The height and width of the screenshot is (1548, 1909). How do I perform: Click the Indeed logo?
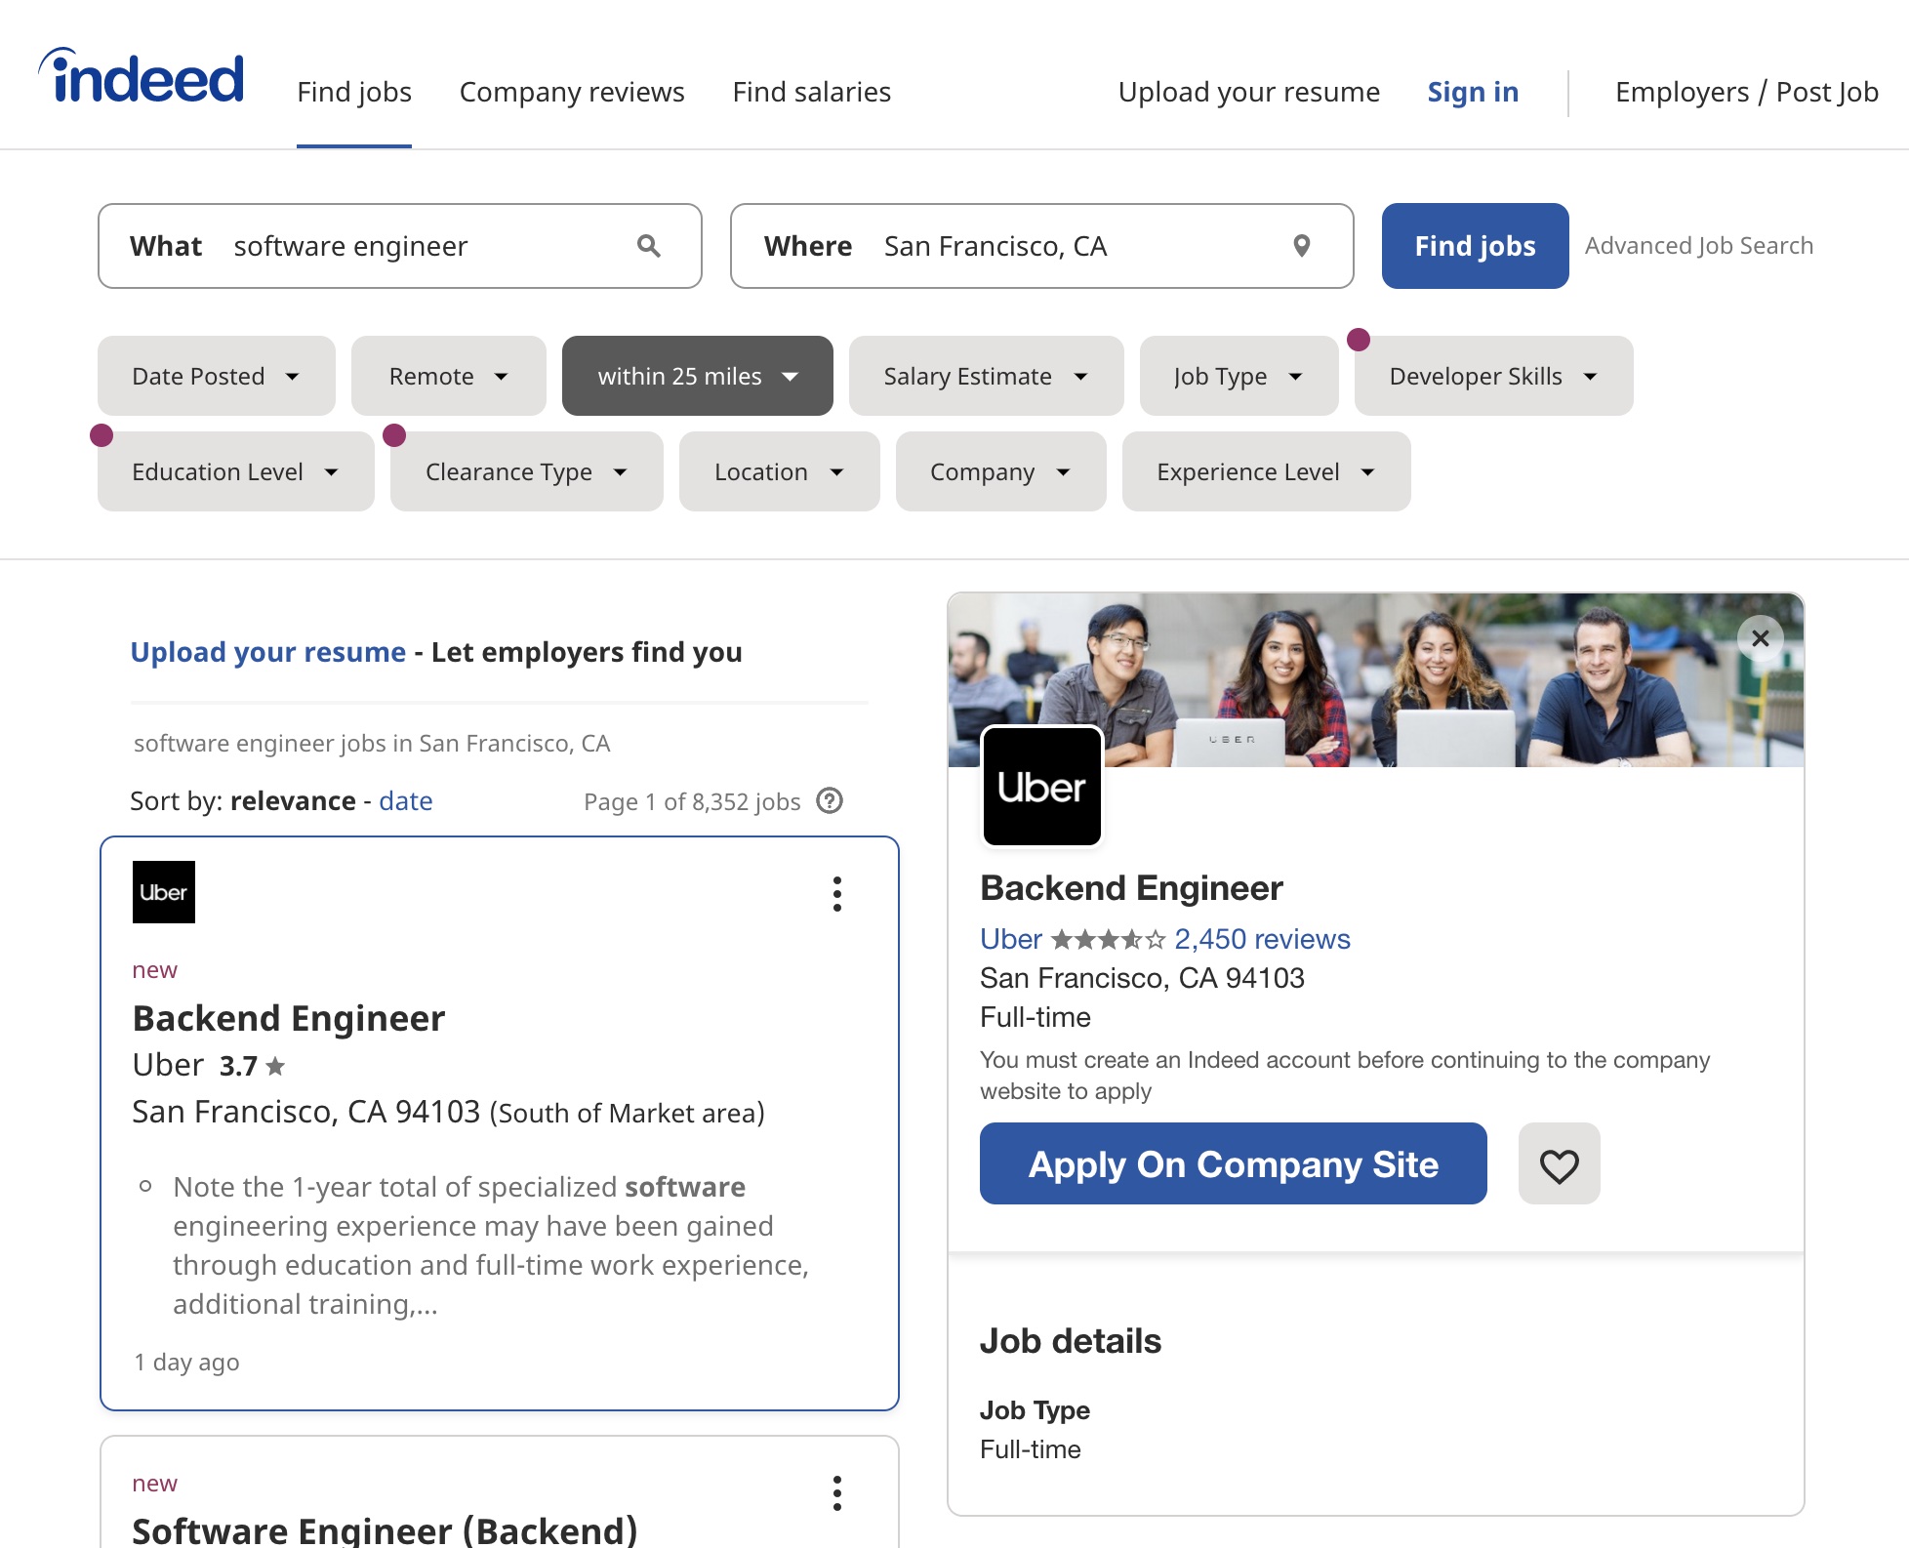pyautogui.click(x=142, y=76)
